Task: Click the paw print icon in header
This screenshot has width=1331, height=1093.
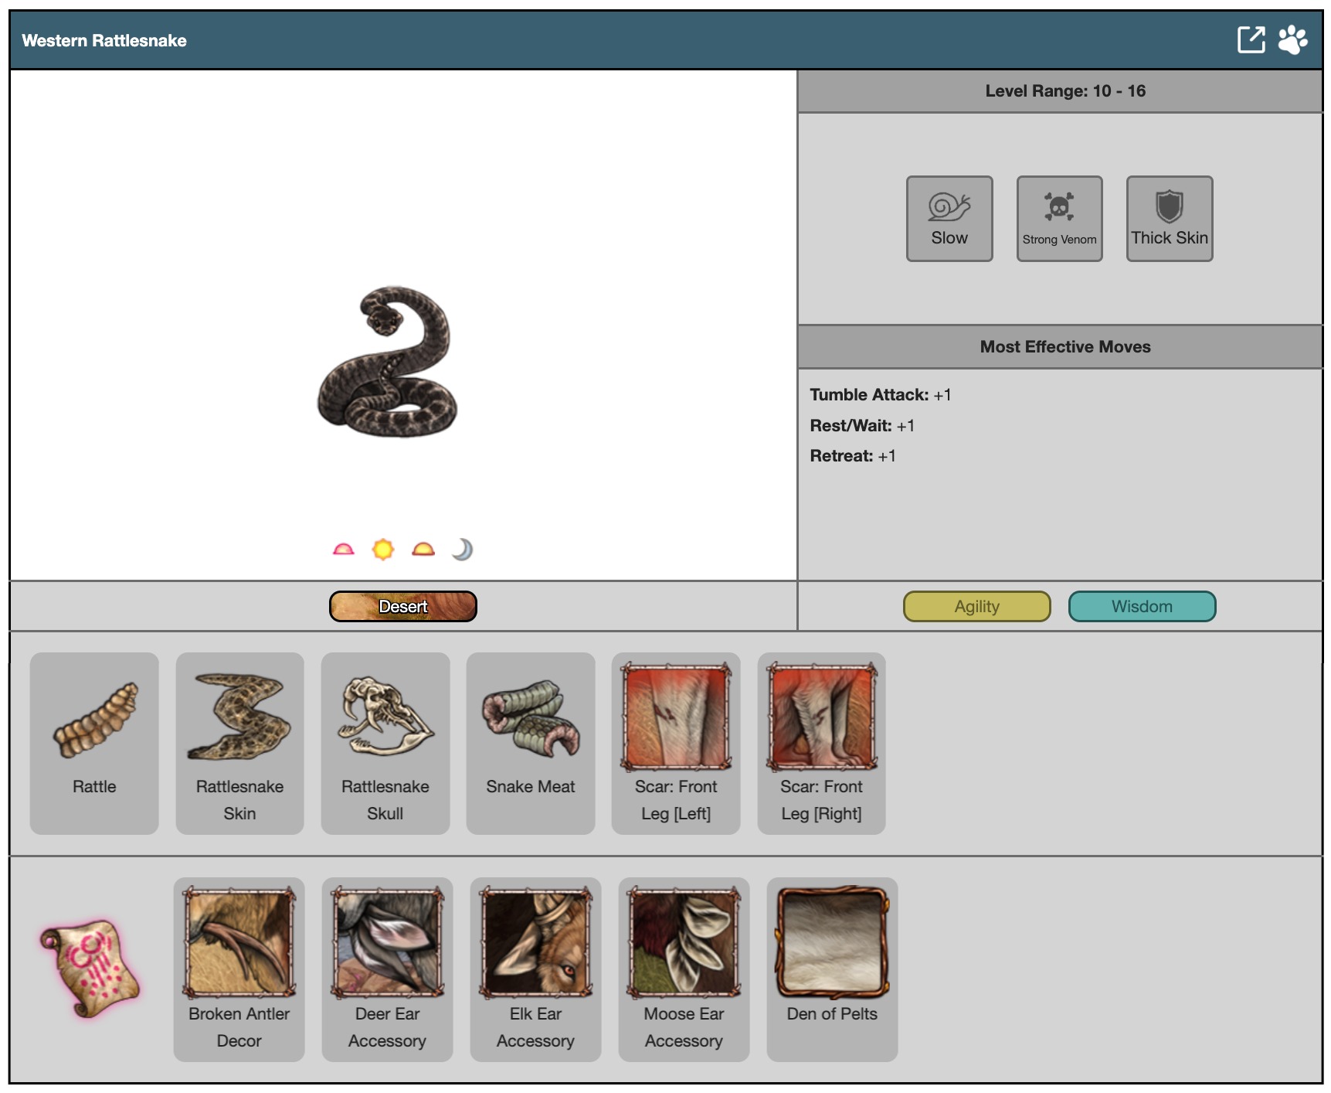Action: pos(1292,39)
